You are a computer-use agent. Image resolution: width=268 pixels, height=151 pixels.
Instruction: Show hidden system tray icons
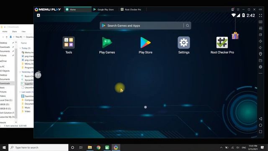pyautogui.click(x=221, y=147)
